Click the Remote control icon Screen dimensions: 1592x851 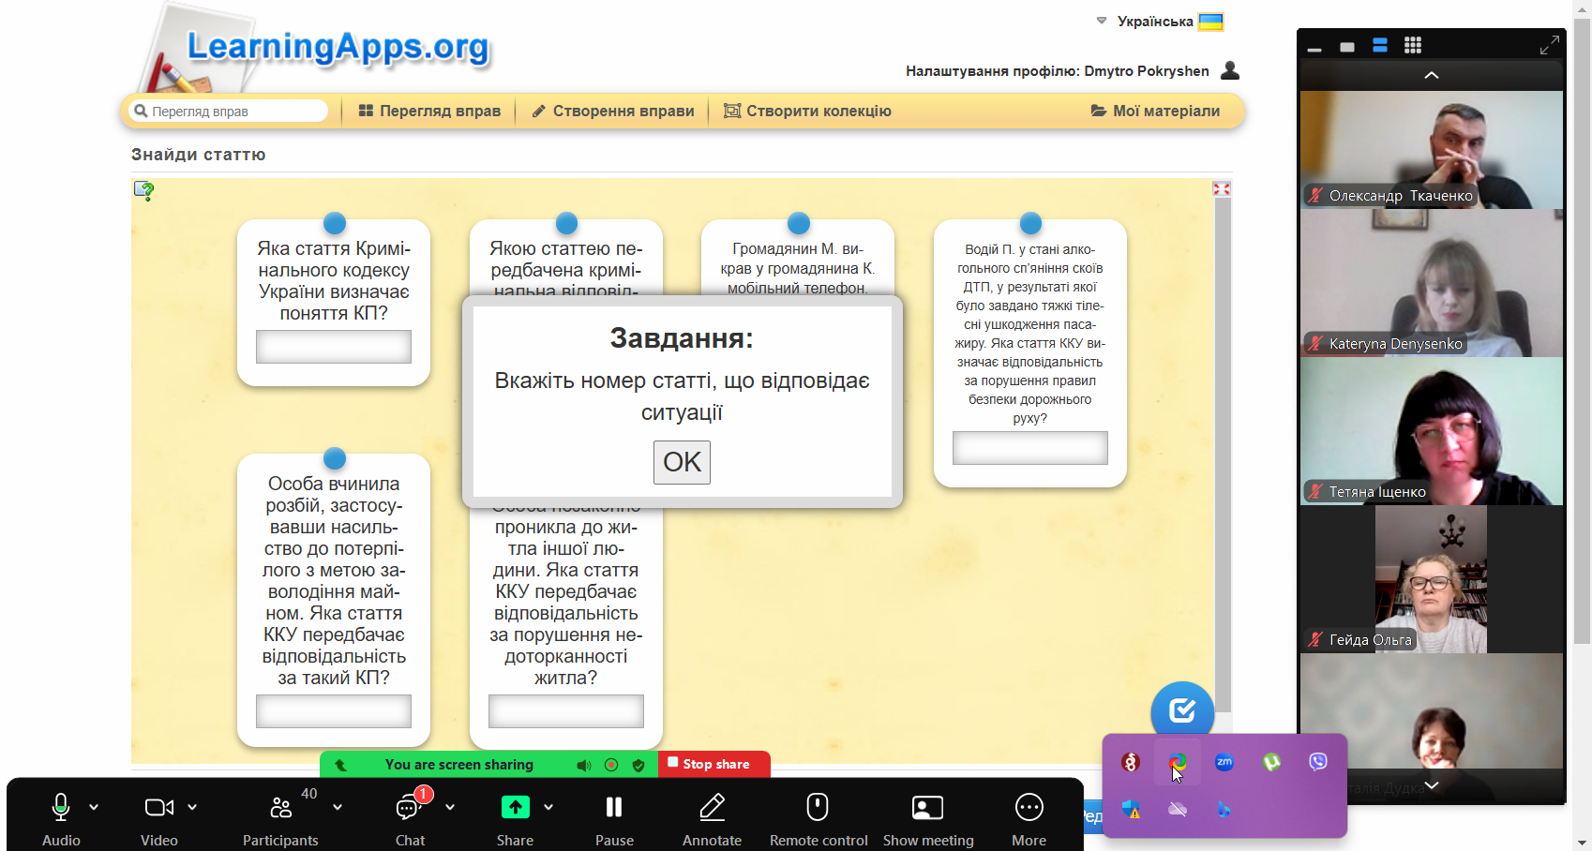tap(818, 808)
